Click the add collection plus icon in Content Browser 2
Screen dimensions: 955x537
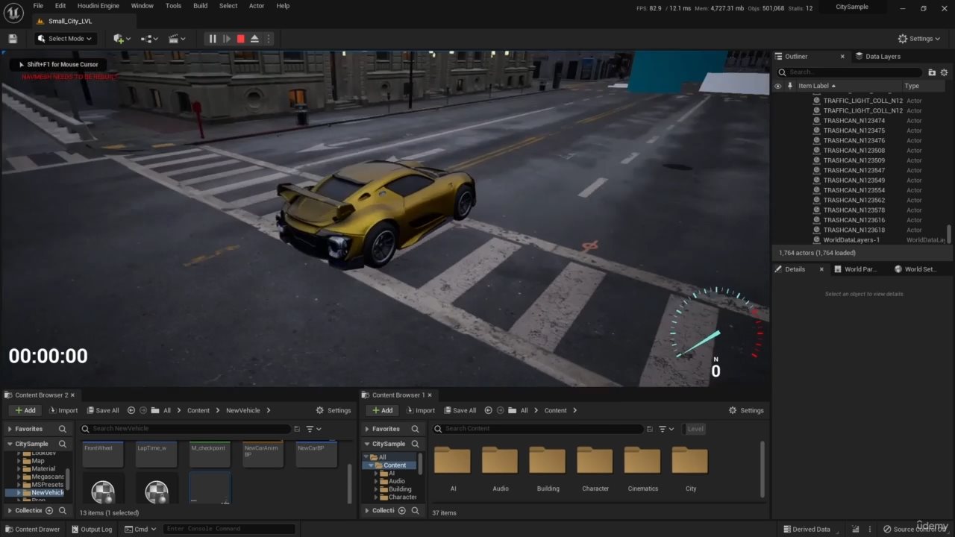coord(49,511)
